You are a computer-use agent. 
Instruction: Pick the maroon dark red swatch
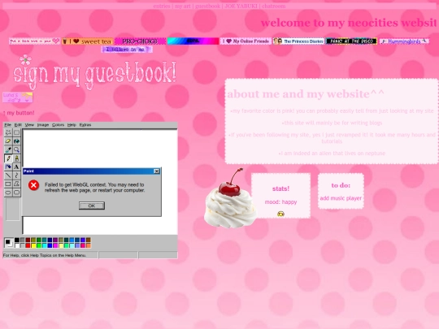pos(28,240)
